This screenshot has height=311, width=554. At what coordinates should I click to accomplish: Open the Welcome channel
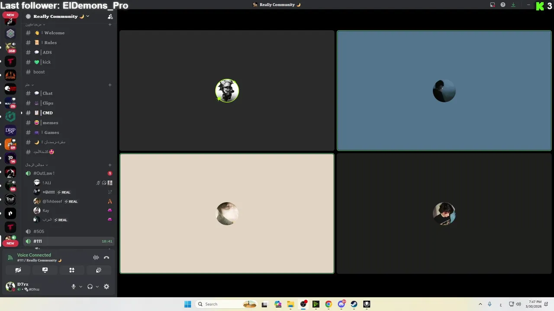coord(68,33)
